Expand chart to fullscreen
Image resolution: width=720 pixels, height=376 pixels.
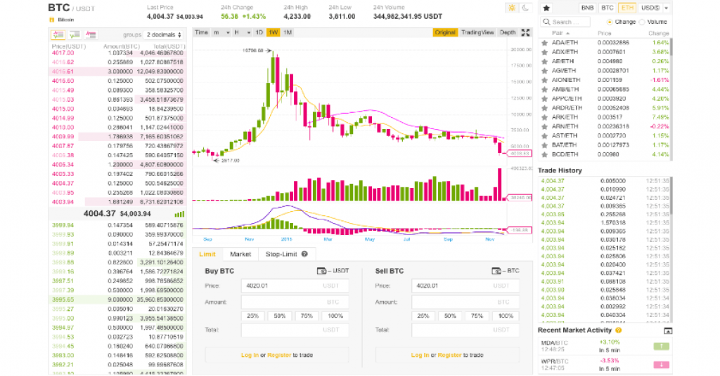tap(527, 32)
